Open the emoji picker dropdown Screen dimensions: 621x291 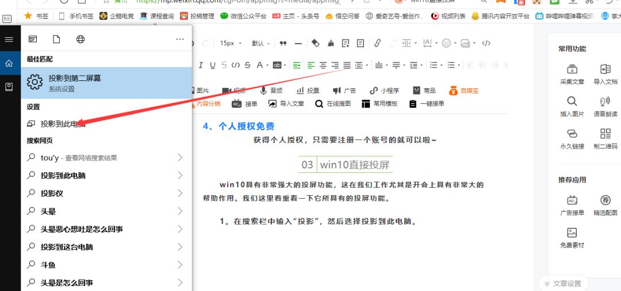pyautogui.click(x=448, y=43)
